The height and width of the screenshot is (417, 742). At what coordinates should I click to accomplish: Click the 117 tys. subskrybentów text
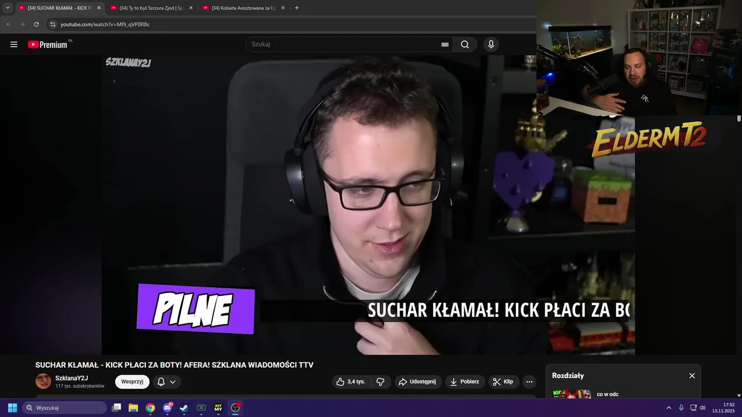80,386
